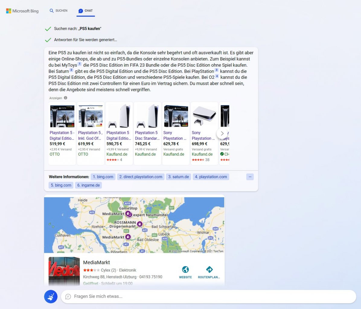Screen dimensions: 361x309
Task: Click the Microsoft Bing logo
Action: coord(22,11)
